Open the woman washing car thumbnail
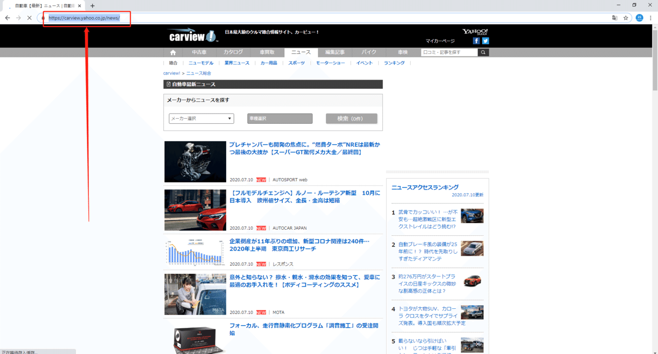The height and width of the screenshot is (354, 658). 195,294
